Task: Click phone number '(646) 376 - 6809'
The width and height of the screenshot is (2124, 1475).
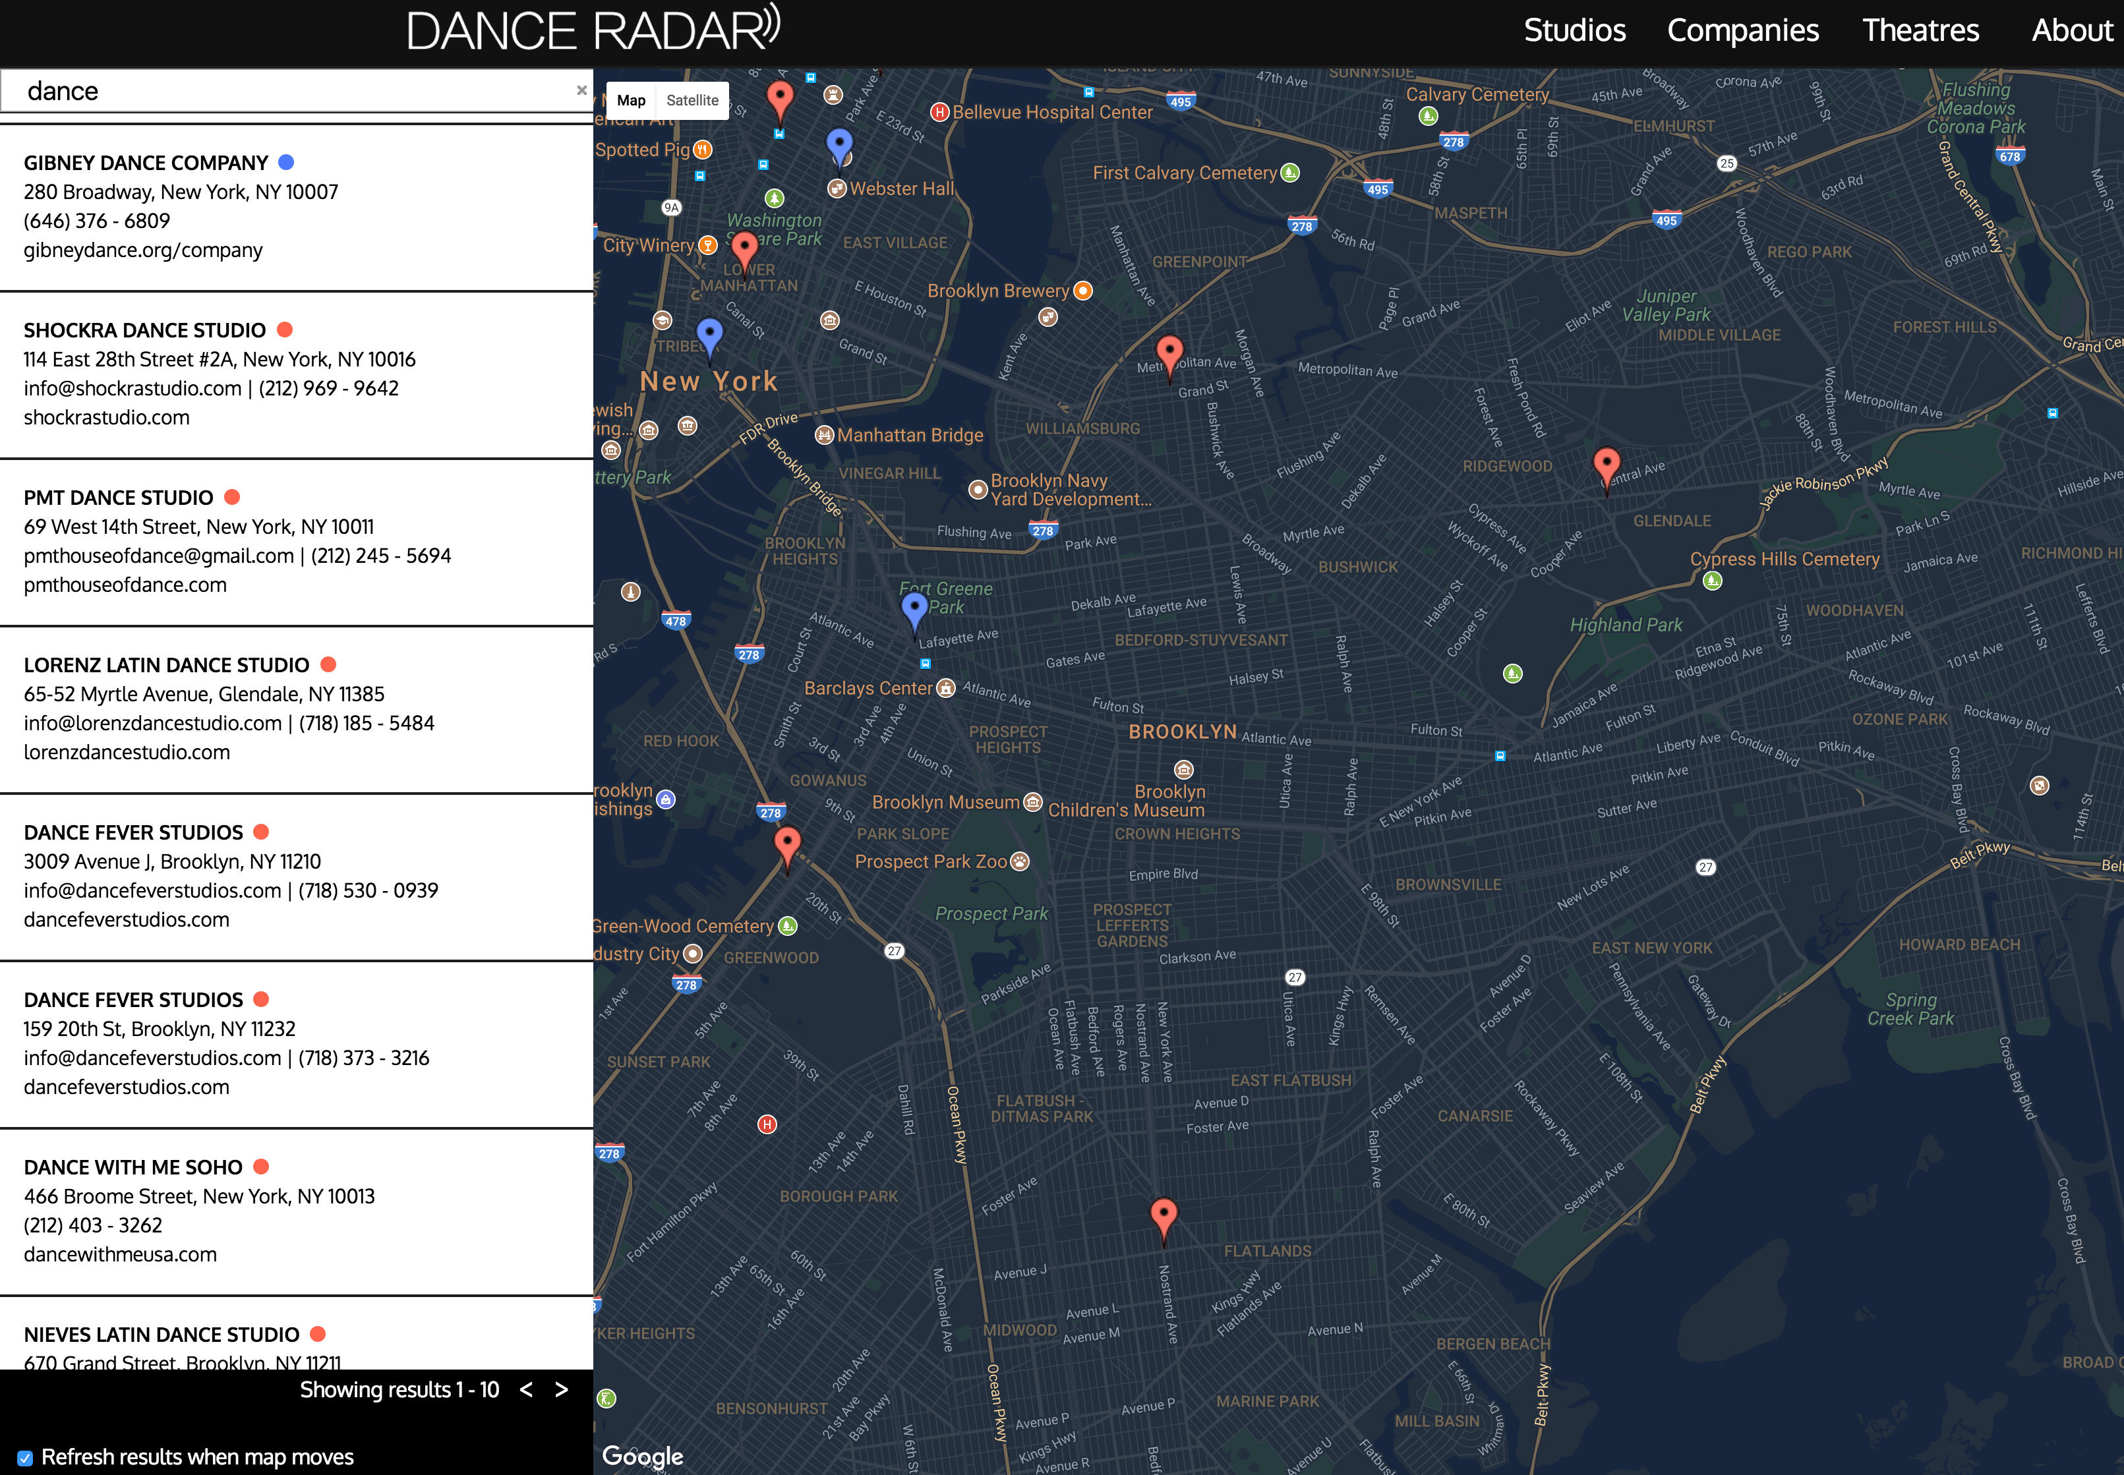Action: 97,222
